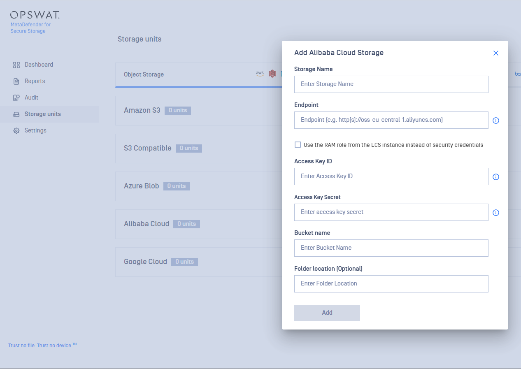This screenshot has width=521, height=369.
Task: Select Storage units in the sidebar
Action: coord(49,114)
